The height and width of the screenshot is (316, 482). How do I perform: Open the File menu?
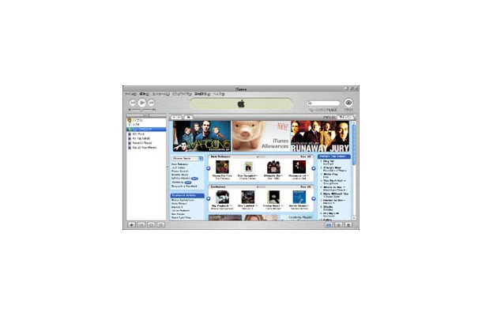tap(130, 94)
